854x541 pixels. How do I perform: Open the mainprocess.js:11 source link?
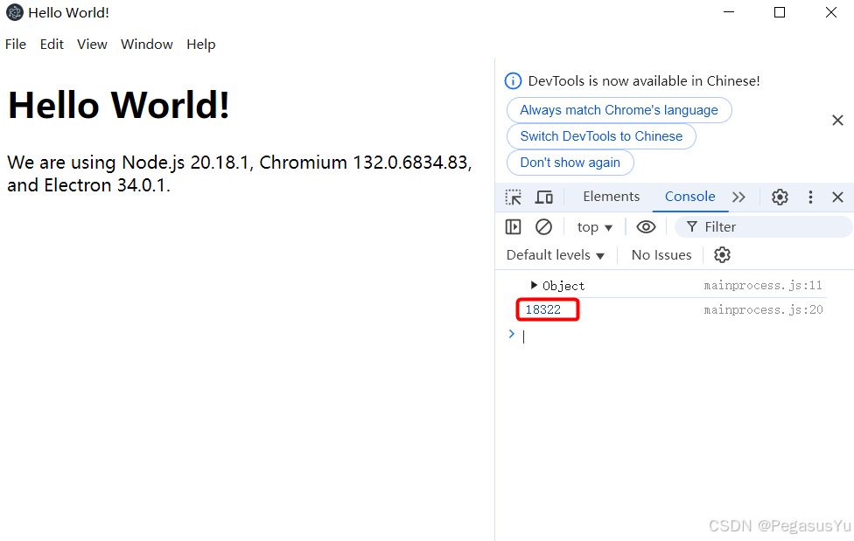tap(763, 285)
